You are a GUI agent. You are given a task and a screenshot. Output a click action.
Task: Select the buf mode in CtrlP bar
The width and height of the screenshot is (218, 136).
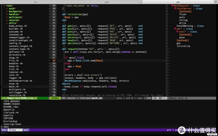(x=26, y=130)
